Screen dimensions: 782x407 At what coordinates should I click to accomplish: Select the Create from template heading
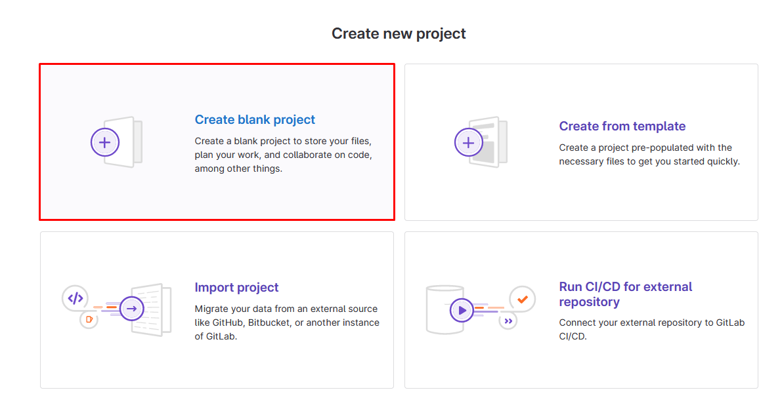622,126
